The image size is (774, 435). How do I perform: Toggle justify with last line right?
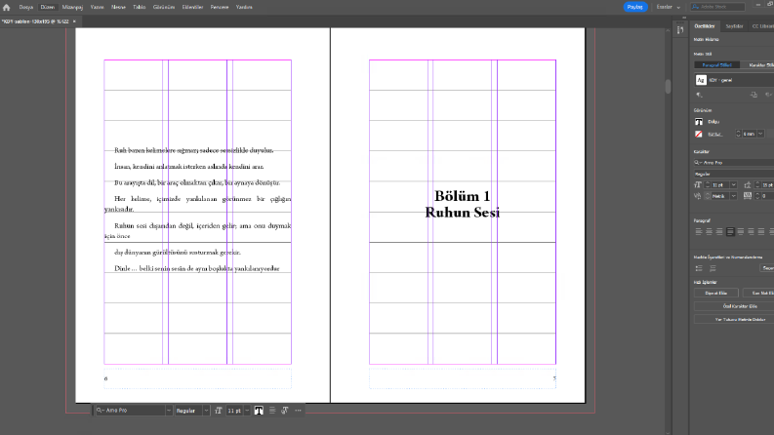point(751,231)
